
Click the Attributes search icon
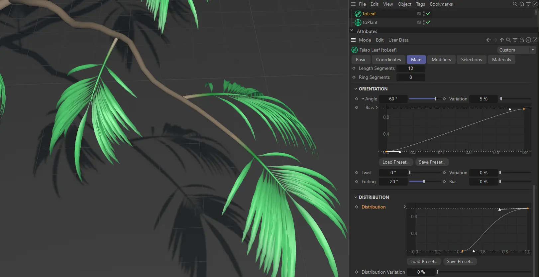pyautogui.click(x=508, y=40)
